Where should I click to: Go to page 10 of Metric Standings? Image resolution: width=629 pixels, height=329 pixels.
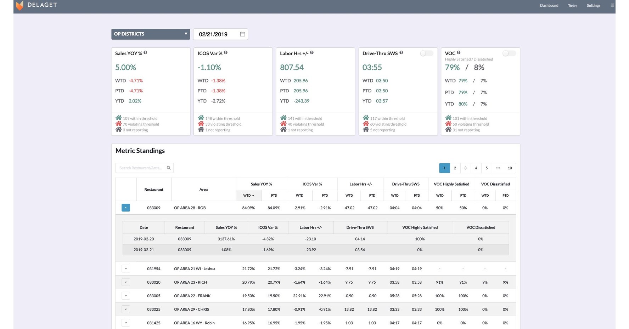[x=510, y=168]
